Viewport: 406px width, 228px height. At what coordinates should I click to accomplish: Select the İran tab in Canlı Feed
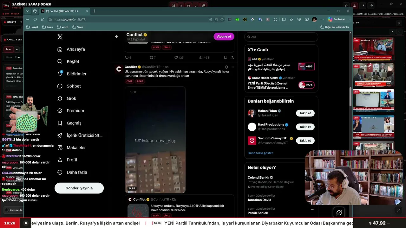(9, 49)
